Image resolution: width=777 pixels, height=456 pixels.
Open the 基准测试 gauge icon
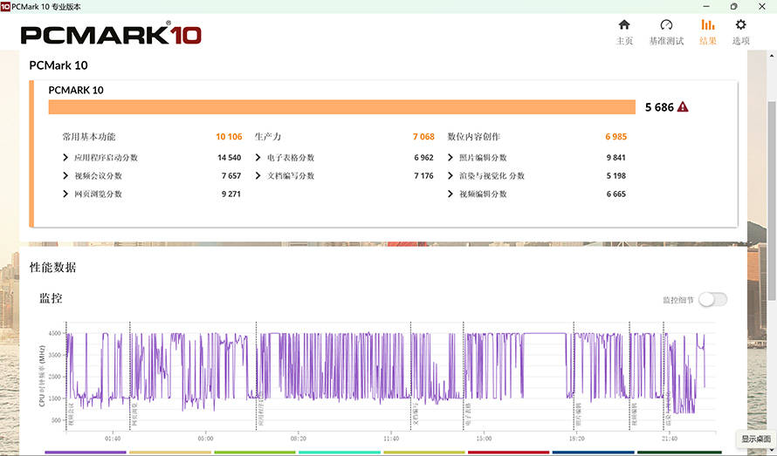point(666,24)
